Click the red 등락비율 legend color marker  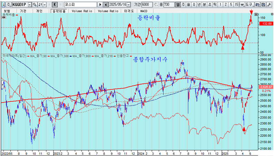pos(17,15)
